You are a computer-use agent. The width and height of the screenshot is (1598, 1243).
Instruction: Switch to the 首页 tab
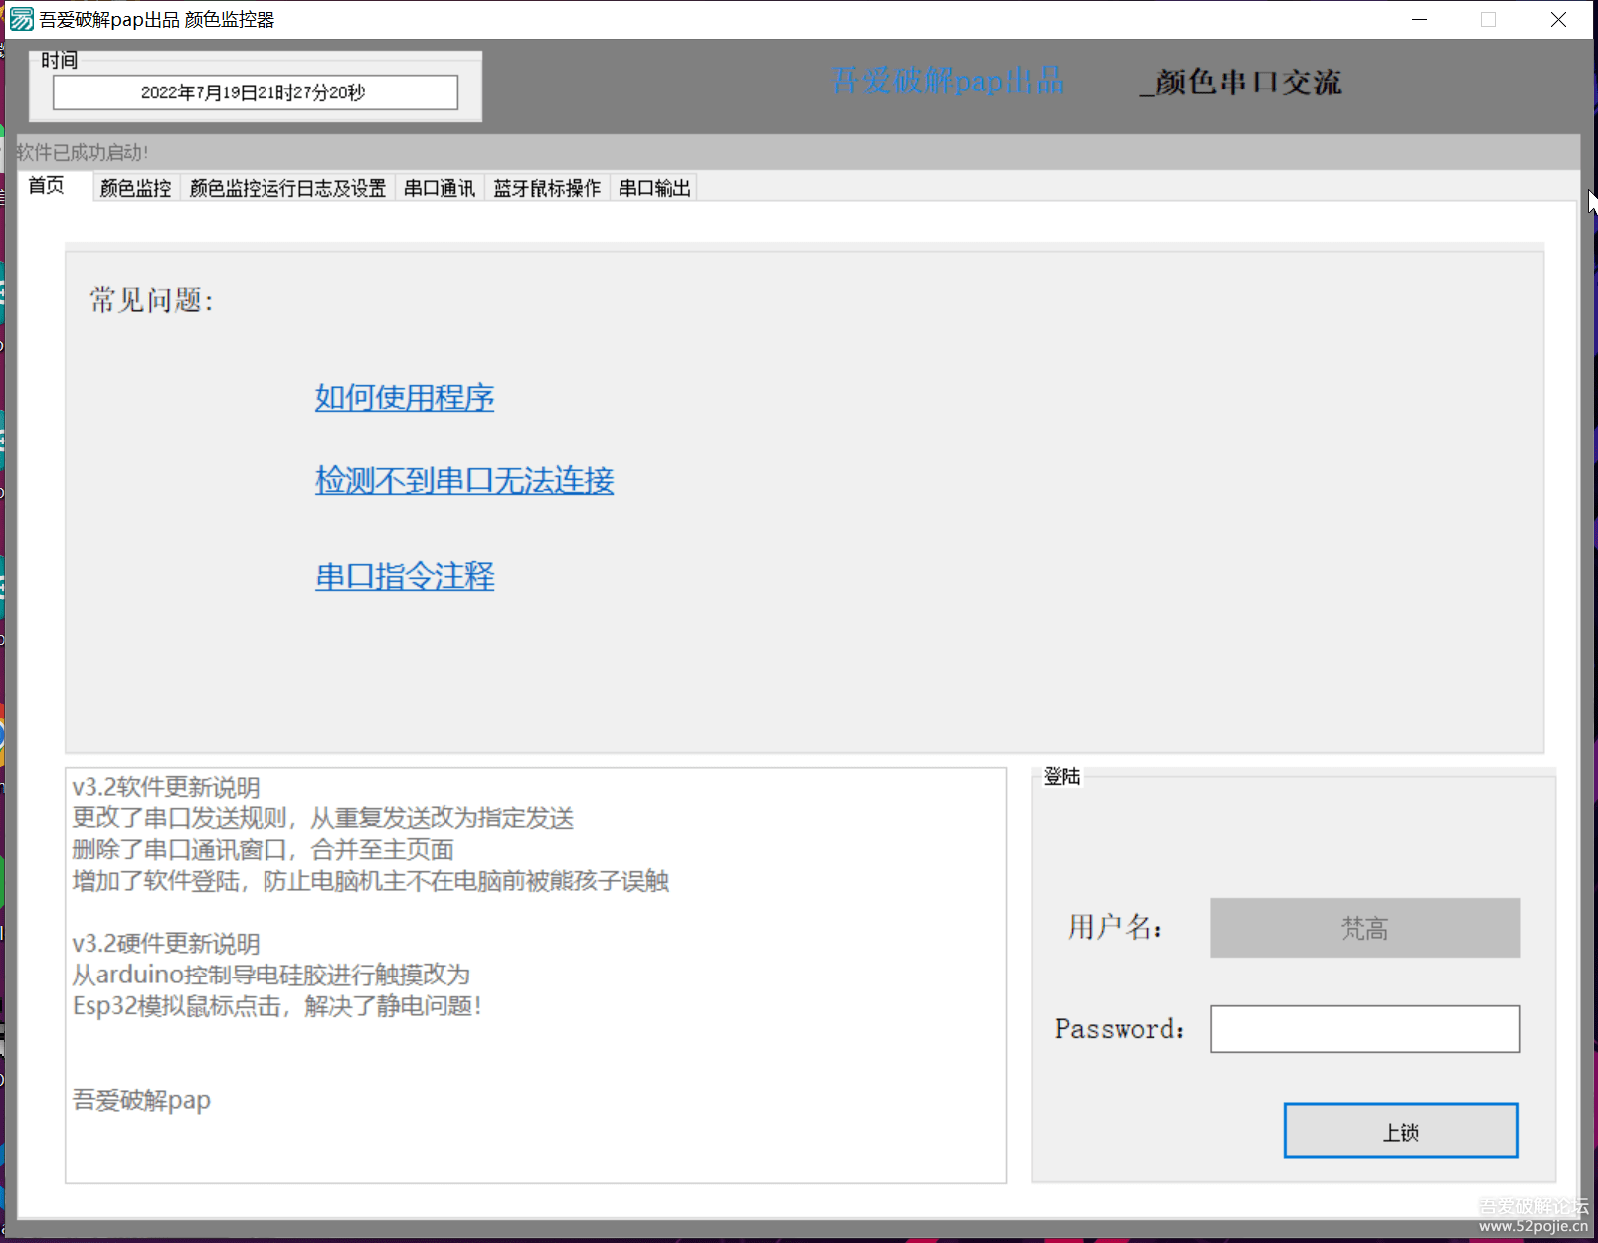click(x=46, y=186)
